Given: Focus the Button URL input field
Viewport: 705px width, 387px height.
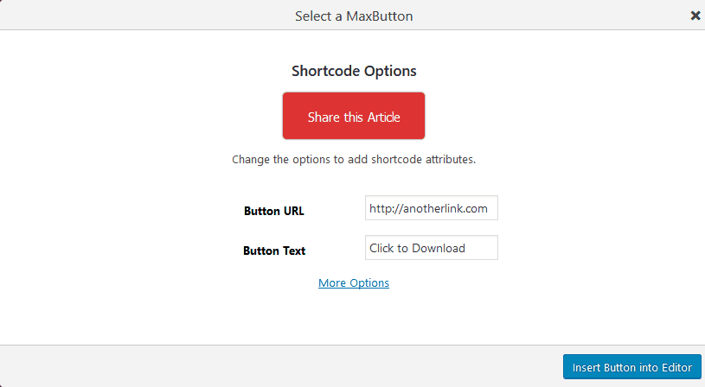Looking at the screenshot, I should [x=431, y=208].
